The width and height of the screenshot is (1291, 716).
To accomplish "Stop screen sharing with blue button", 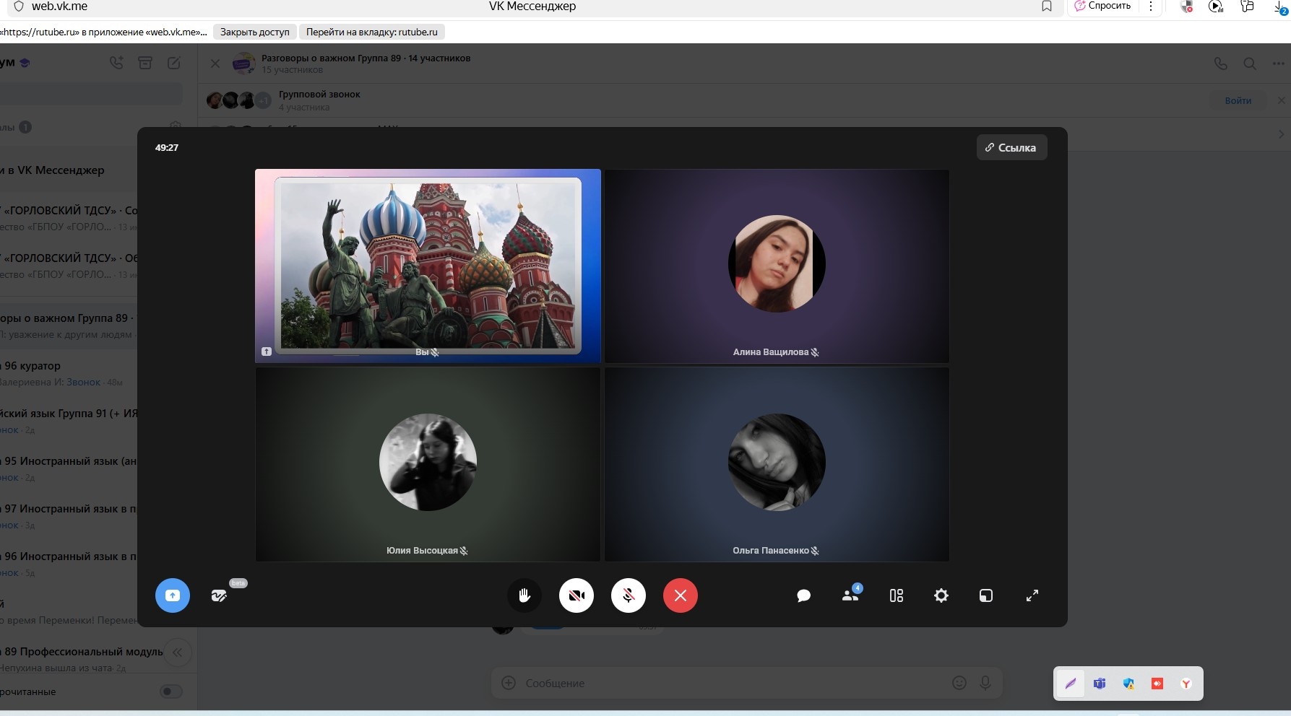I will coord(173,595).
